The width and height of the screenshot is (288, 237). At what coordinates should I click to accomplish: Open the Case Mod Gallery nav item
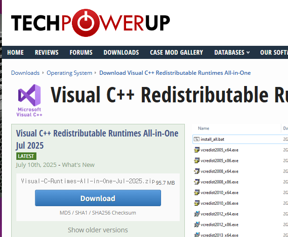tap(176, 52)
